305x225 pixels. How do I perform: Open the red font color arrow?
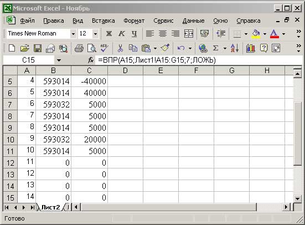(283, 34)
